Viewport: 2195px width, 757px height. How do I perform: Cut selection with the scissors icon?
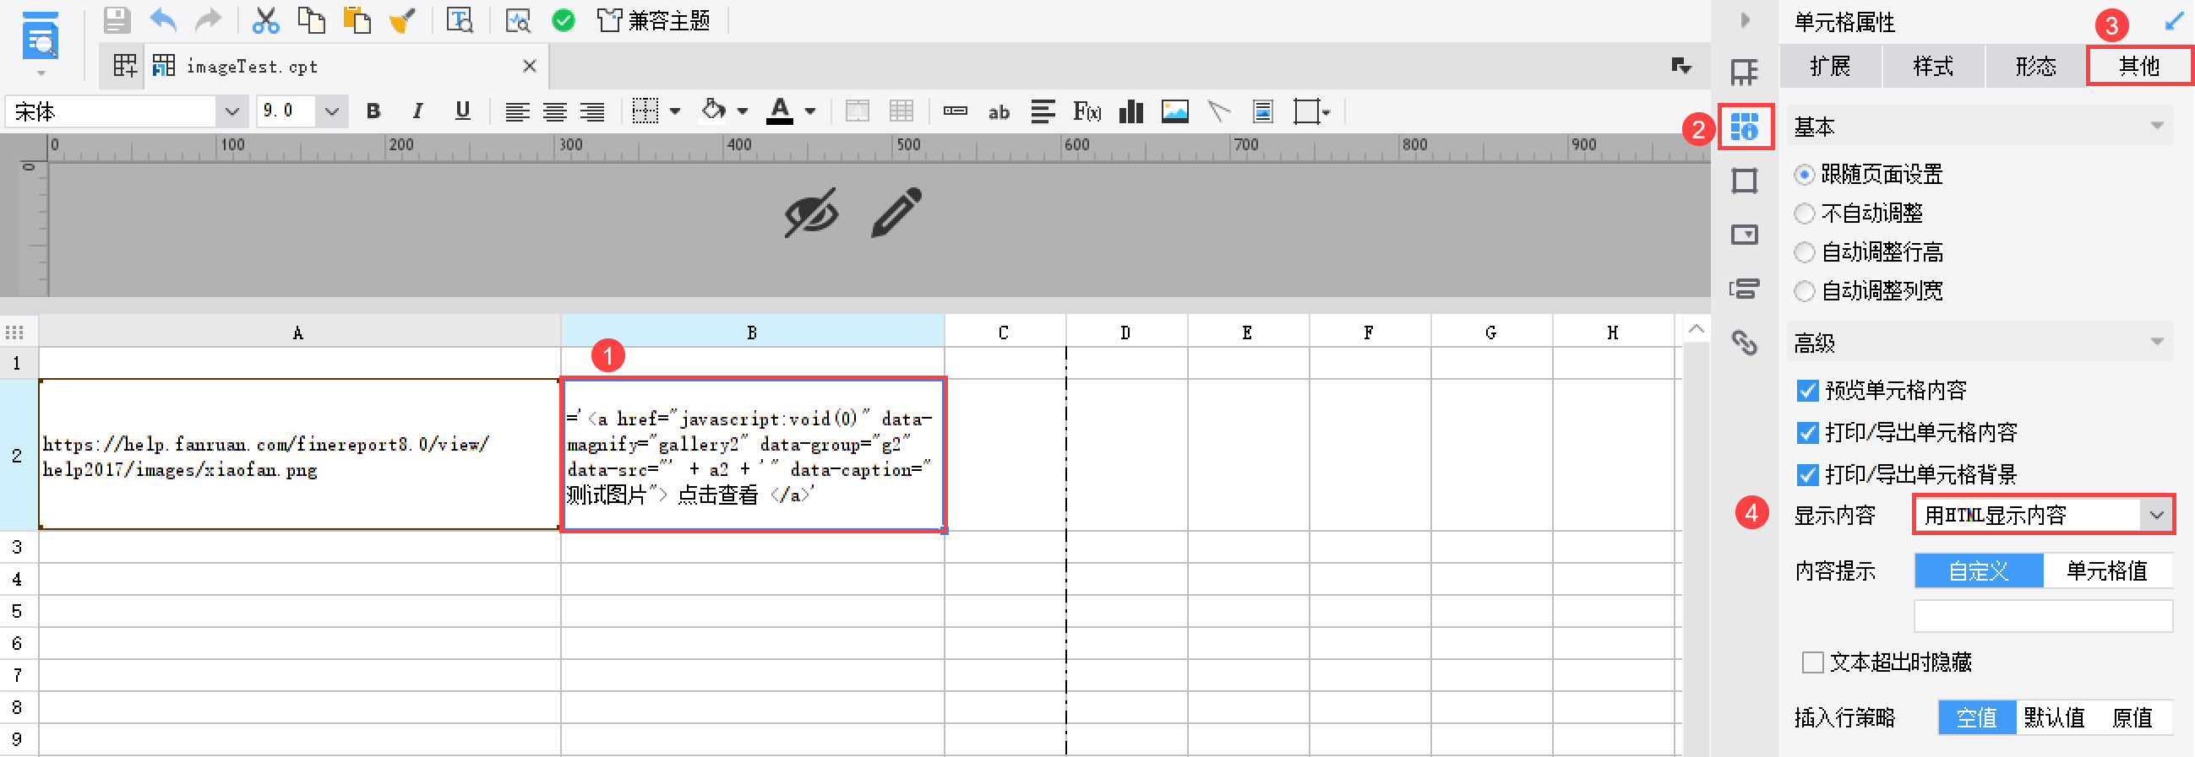coord(265,19)
